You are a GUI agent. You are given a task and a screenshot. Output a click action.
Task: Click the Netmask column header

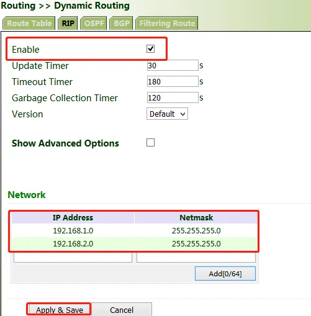[196, 218]
